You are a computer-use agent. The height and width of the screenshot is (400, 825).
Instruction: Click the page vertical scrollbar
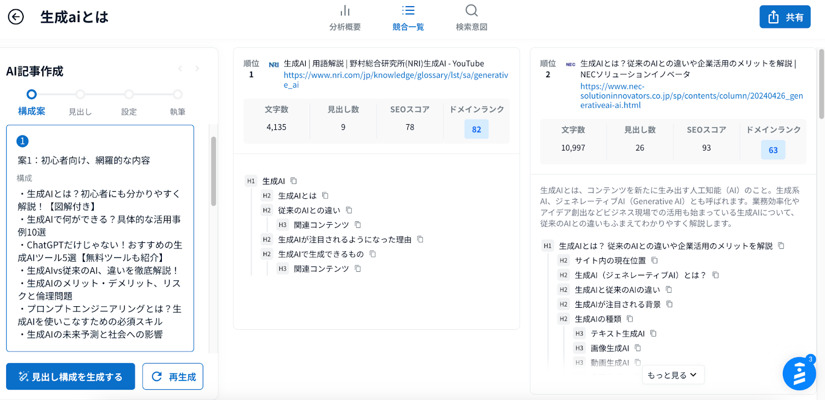click(x=821, y=84)
